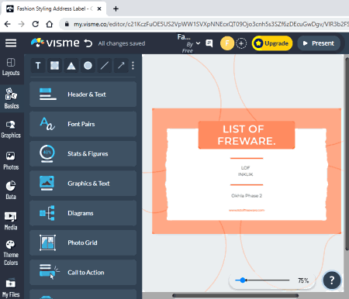Select the LIST OF FREWARE title
The image size is (349, 299).
tap(247, 135)
